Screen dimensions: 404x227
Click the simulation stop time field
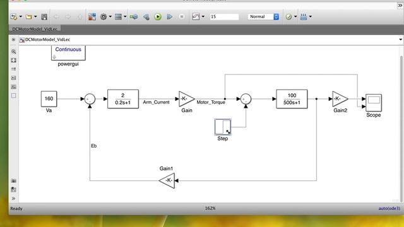[x=224, y=17]
